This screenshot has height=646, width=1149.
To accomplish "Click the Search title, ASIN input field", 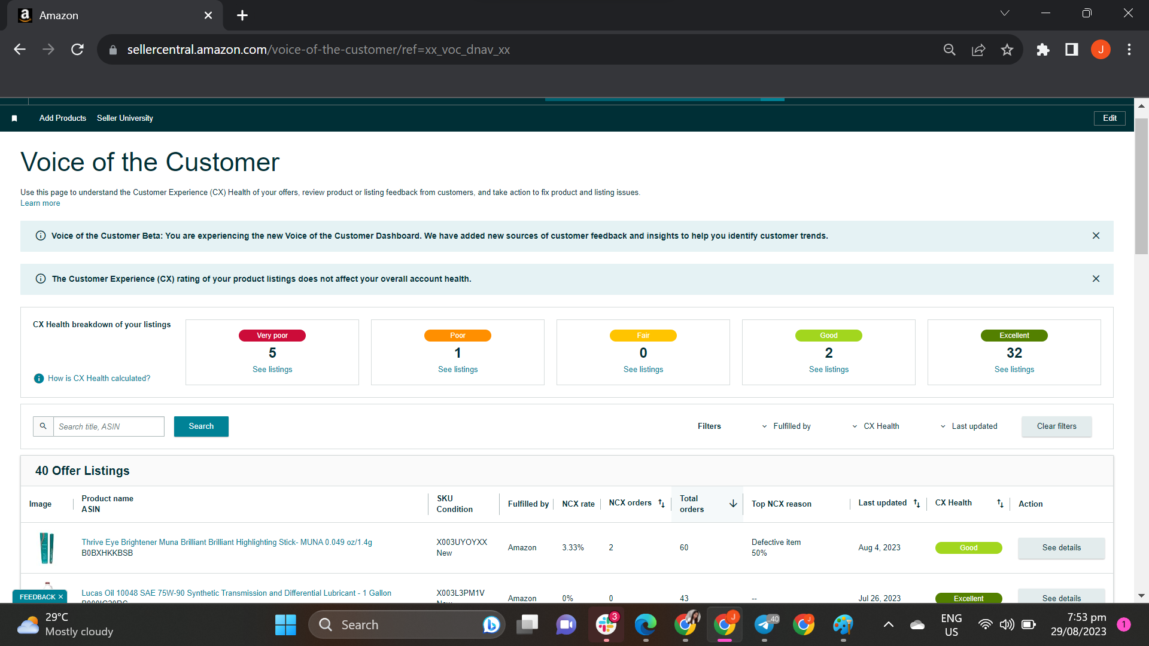I will (x=109, y=426).
